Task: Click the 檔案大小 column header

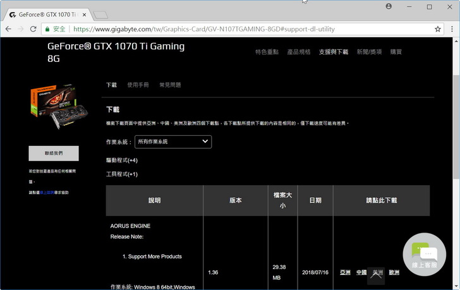Action: [283, 200]
